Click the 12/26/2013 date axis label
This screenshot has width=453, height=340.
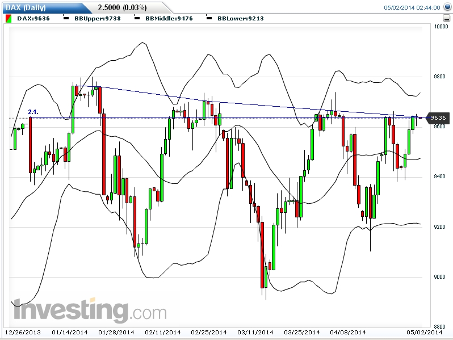23,332
